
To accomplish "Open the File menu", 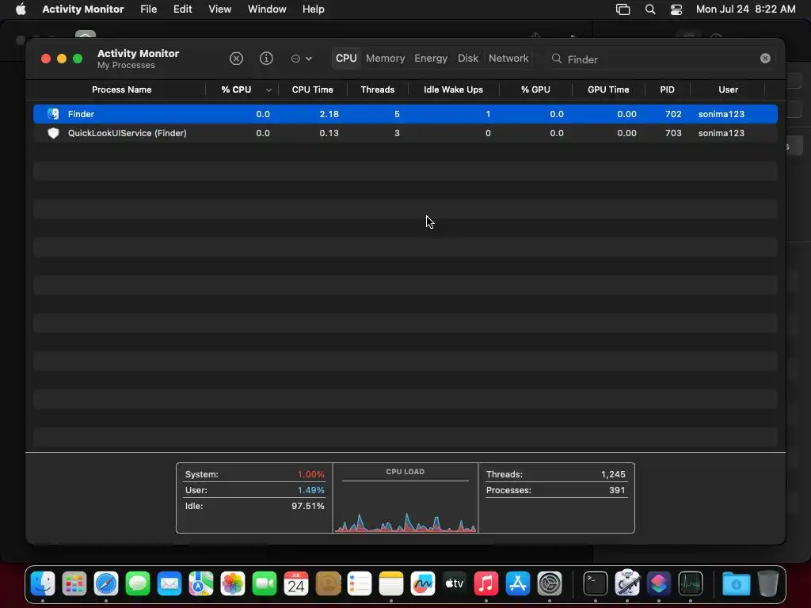I will pos(148,9).
